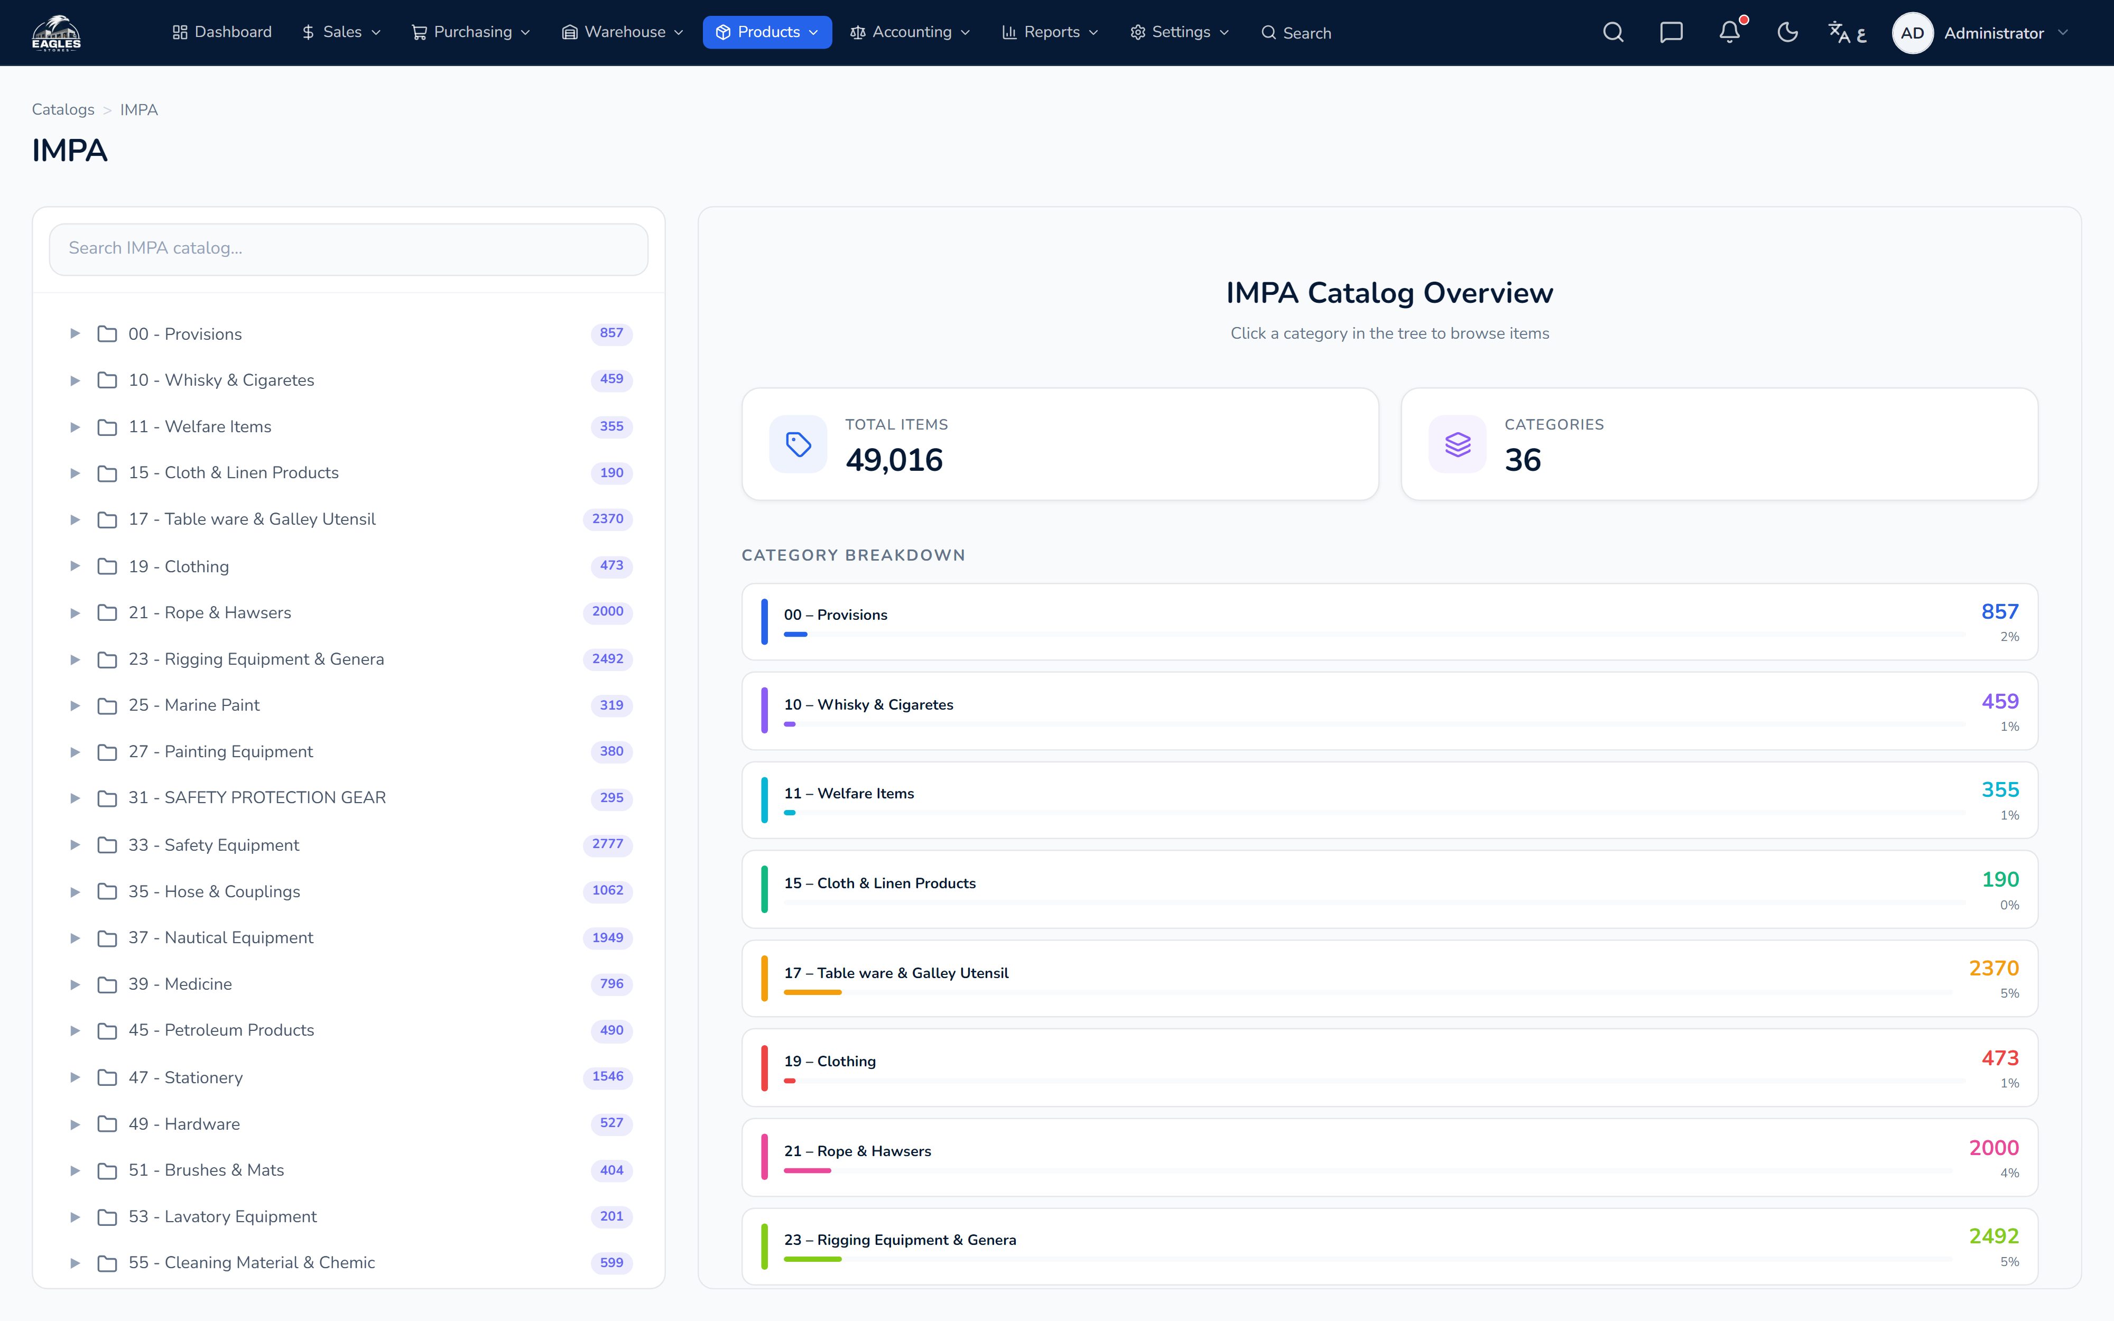Image resolution: width=2114 pixels, height=1321 pixels.
Task: Toggle dark mode moon icon
Action: coord(1788,32)
